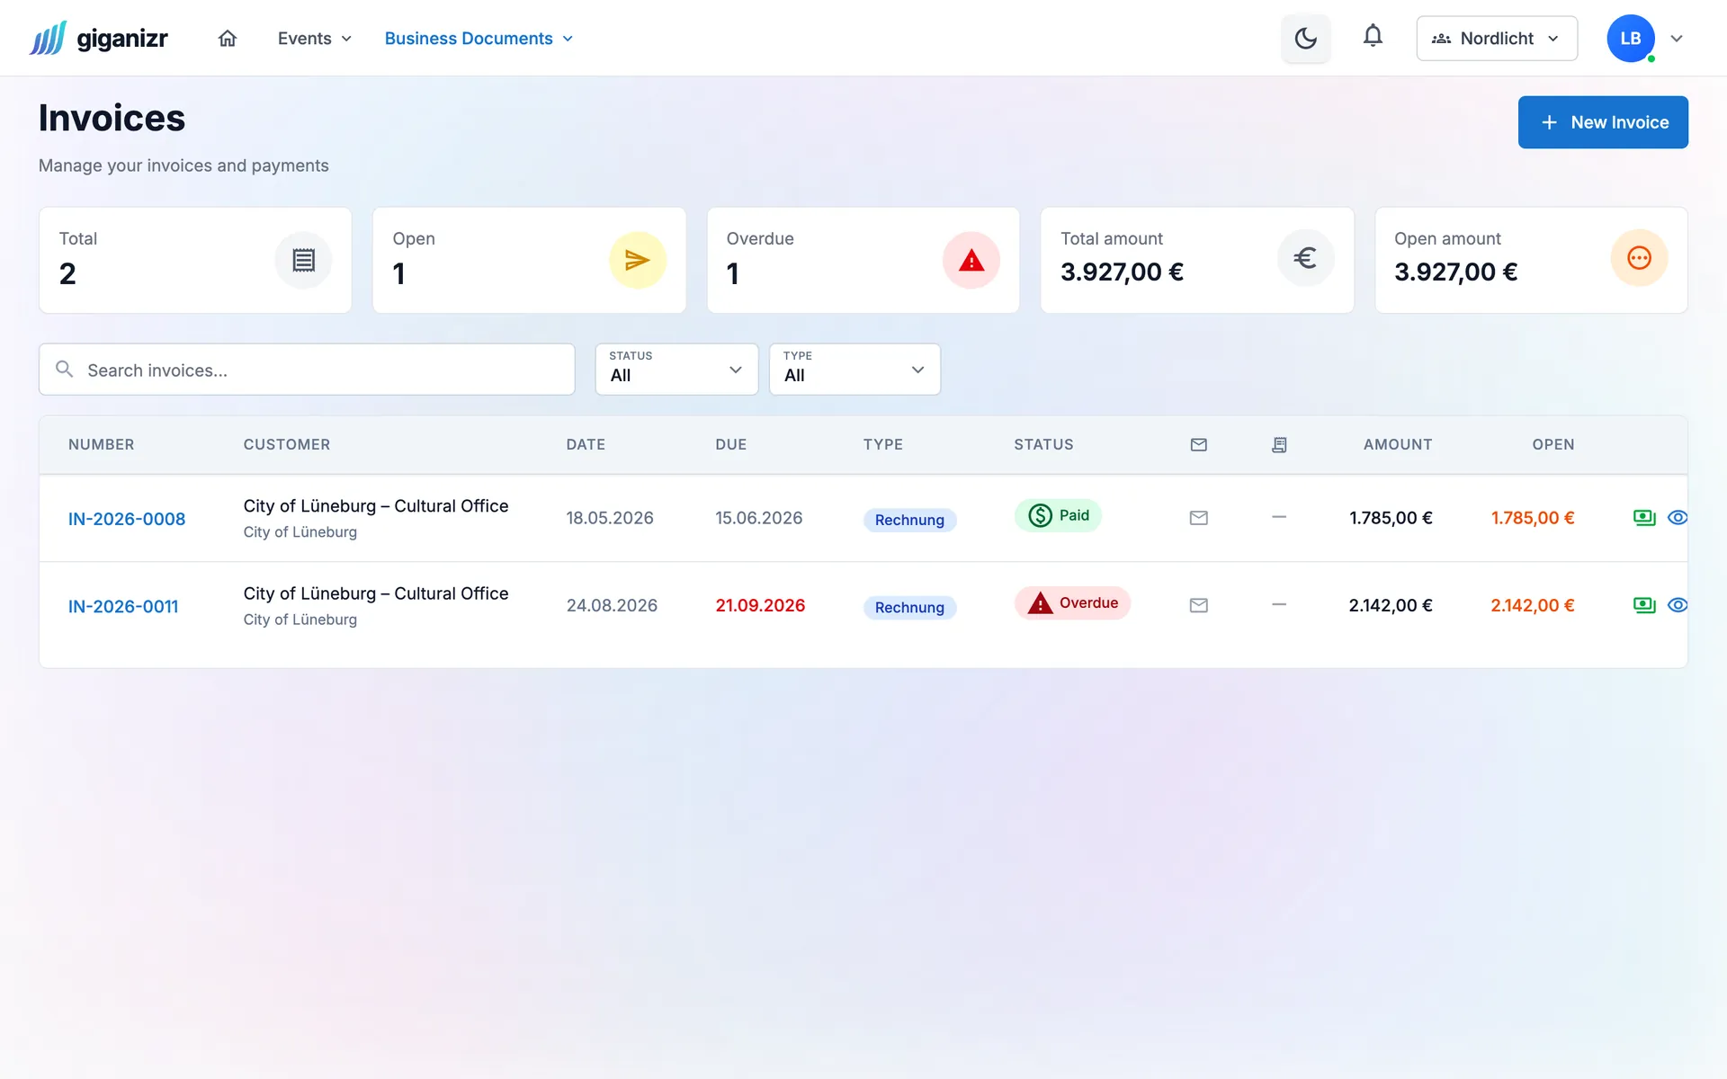Click the date 18.05.2026

610,518
